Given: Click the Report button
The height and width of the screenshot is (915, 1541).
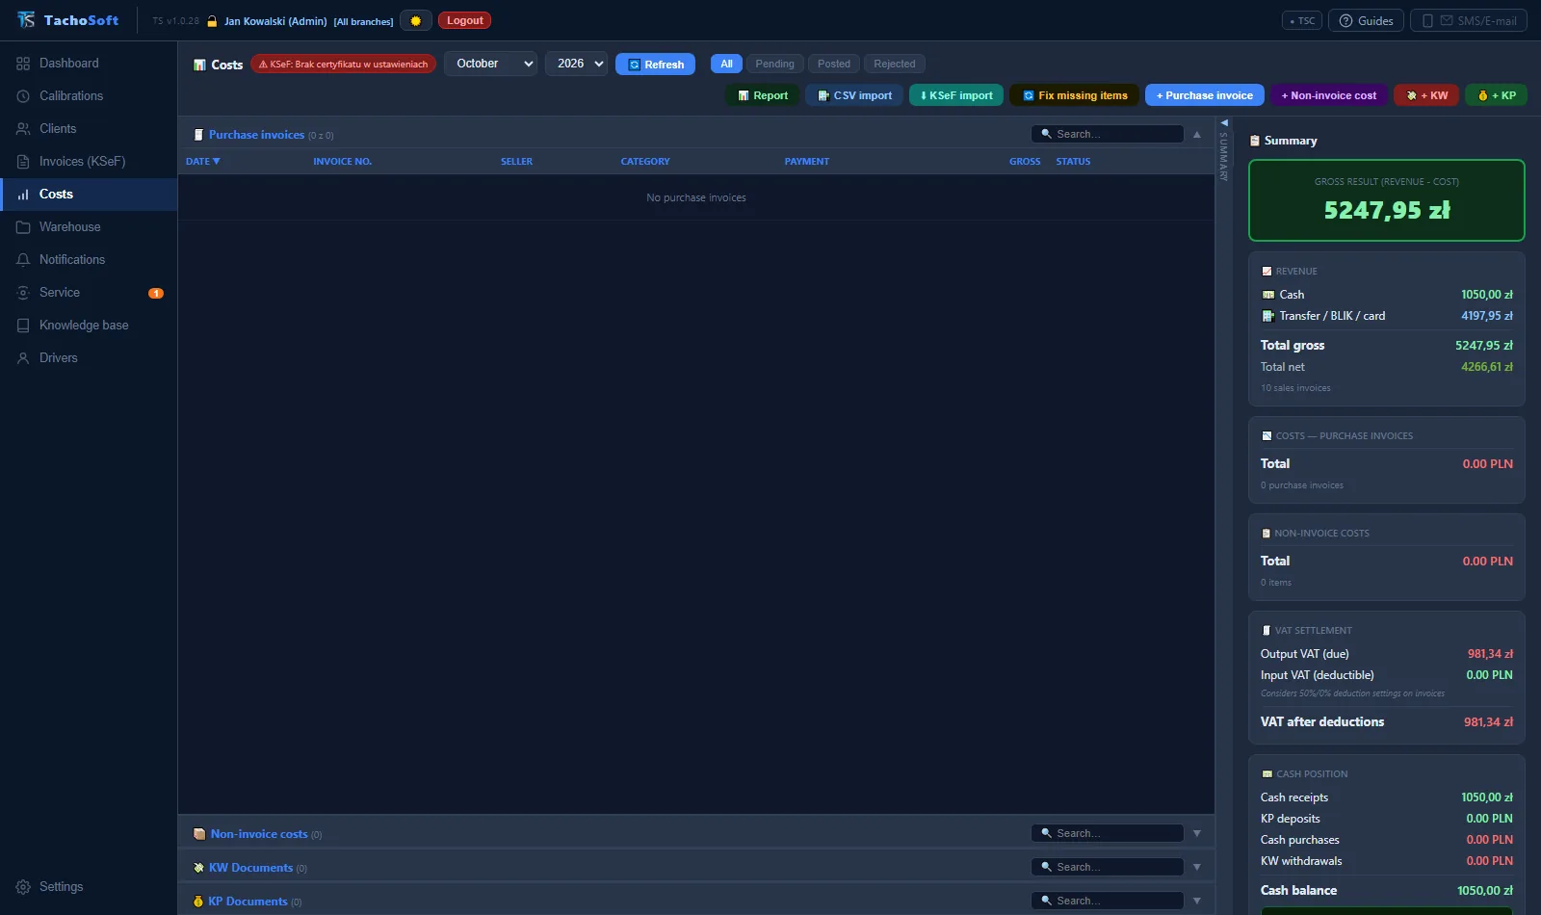Looking at the screenshot, I should [x=762, y=95].
